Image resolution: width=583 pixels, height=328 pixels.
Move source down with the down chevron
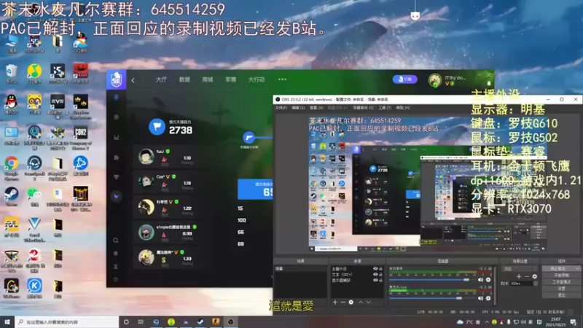point(369,302)
